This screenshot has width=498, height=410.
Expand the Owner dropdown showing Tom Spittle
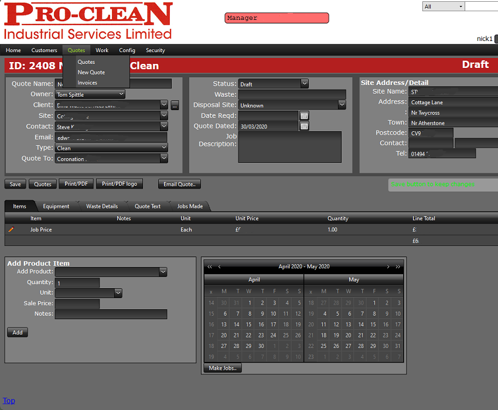[121, 94]
